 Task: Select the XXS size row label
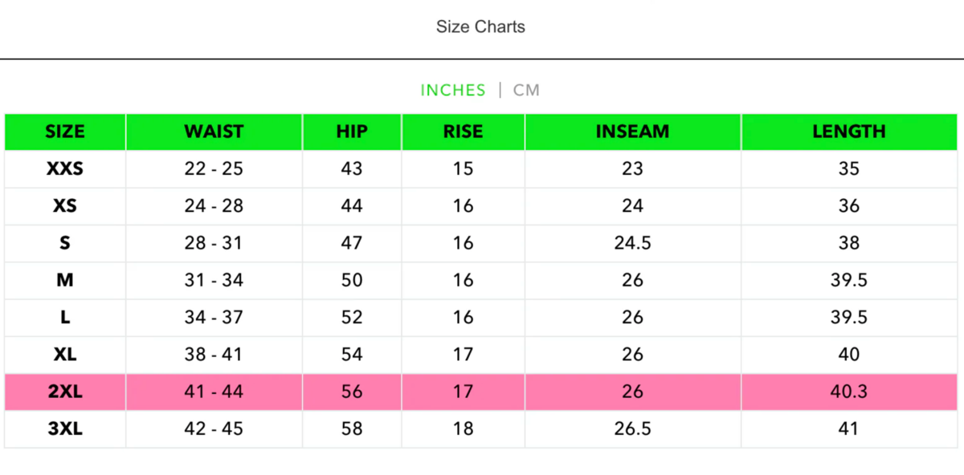(x=65, y=168)
